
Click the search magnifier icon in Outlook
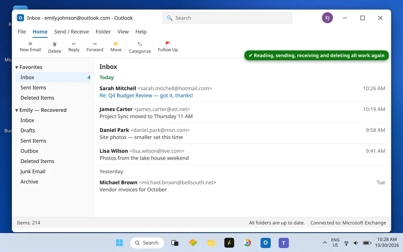[x=169, y=18]
